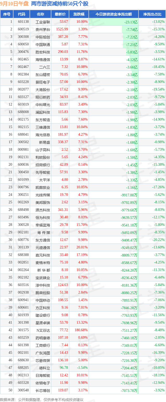Image resolution: width=166 pixels, height=402 pixels.
Task: Select stock name 美邦服饰
Action: tap(43, 202)
